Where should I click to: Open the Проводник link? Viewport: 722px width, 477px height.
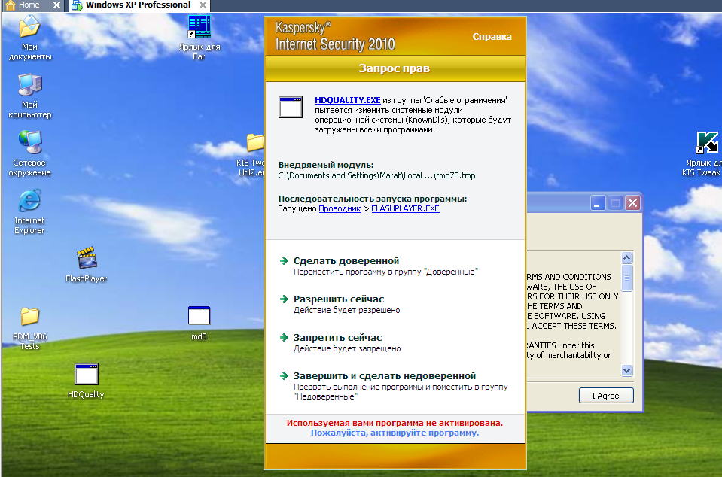coord(340,209)
